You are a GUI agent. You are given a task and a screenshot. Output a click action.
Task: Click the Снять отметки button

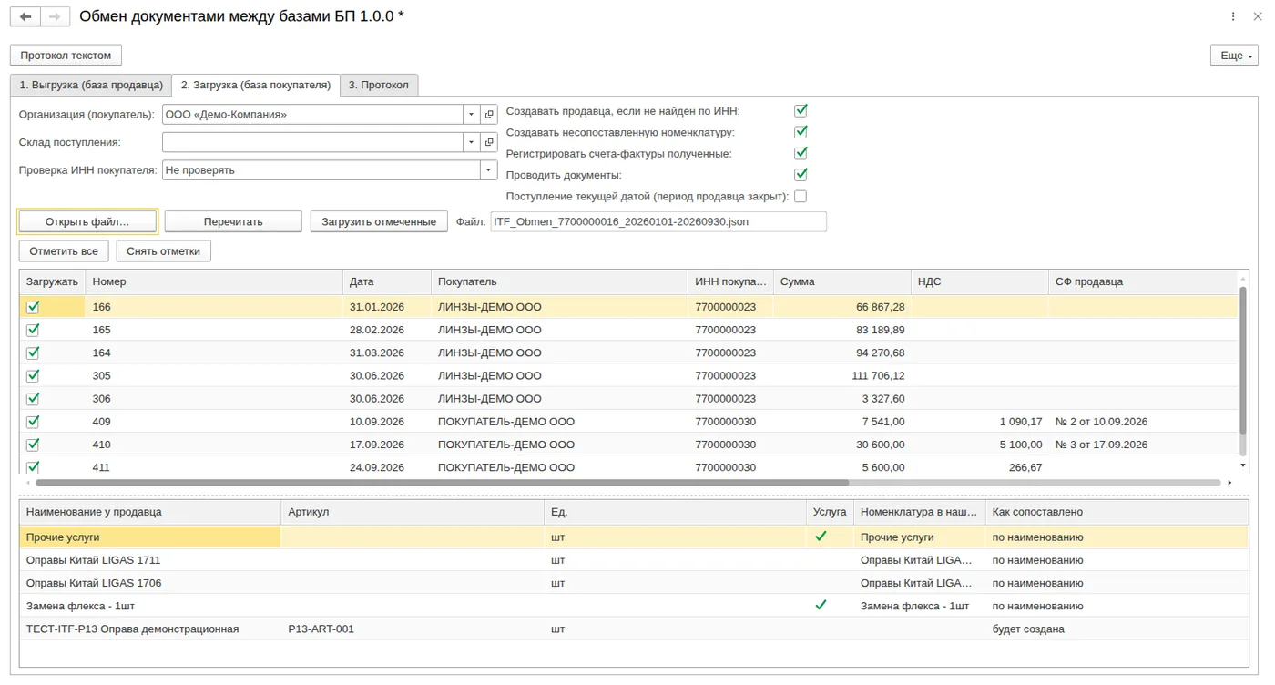[x=164, y=250]
